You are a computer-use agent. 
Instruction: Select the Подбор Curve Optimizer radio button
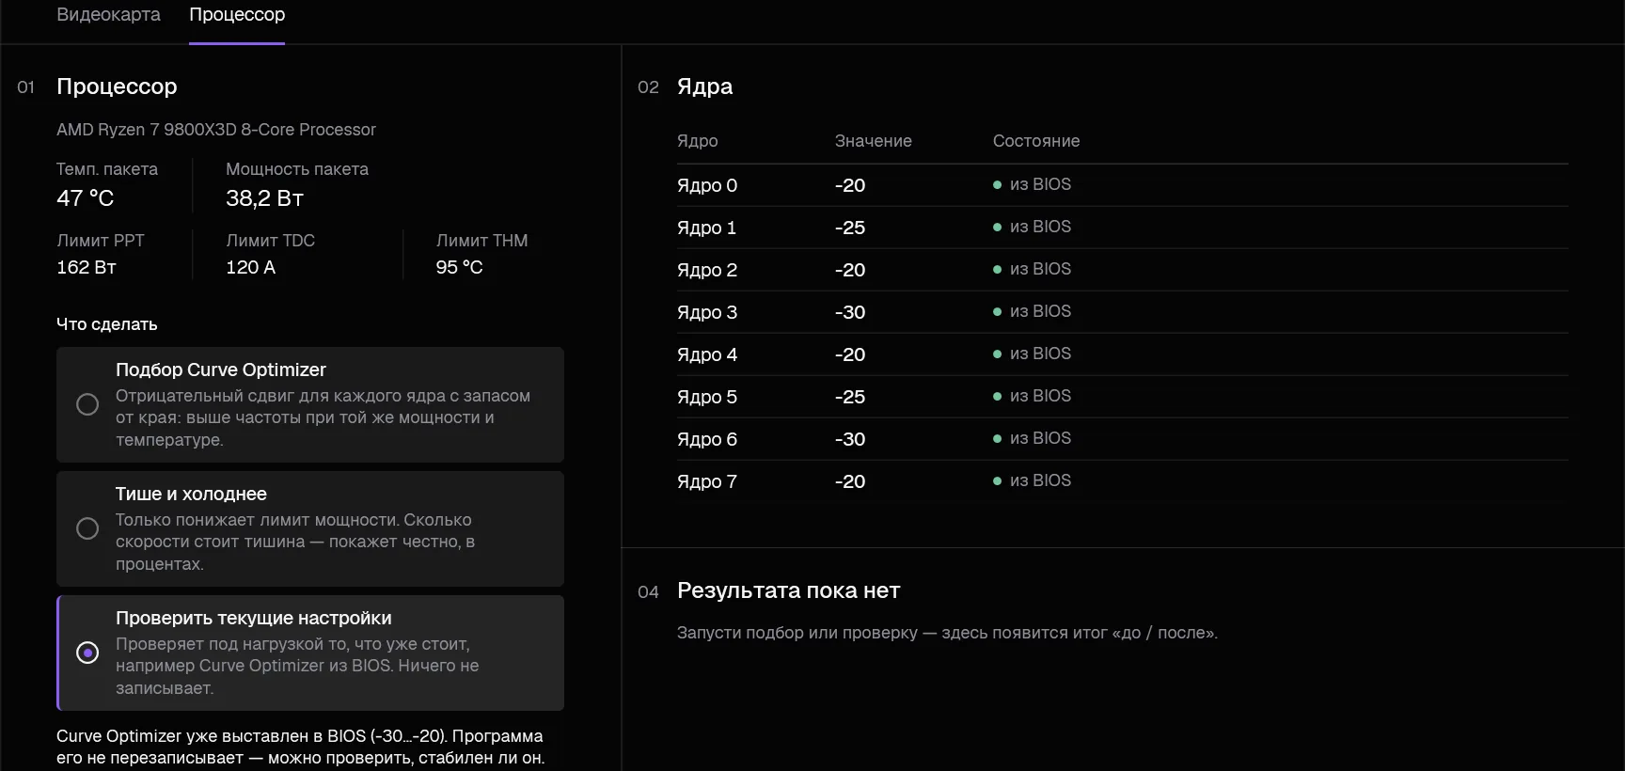pos(87,404)
